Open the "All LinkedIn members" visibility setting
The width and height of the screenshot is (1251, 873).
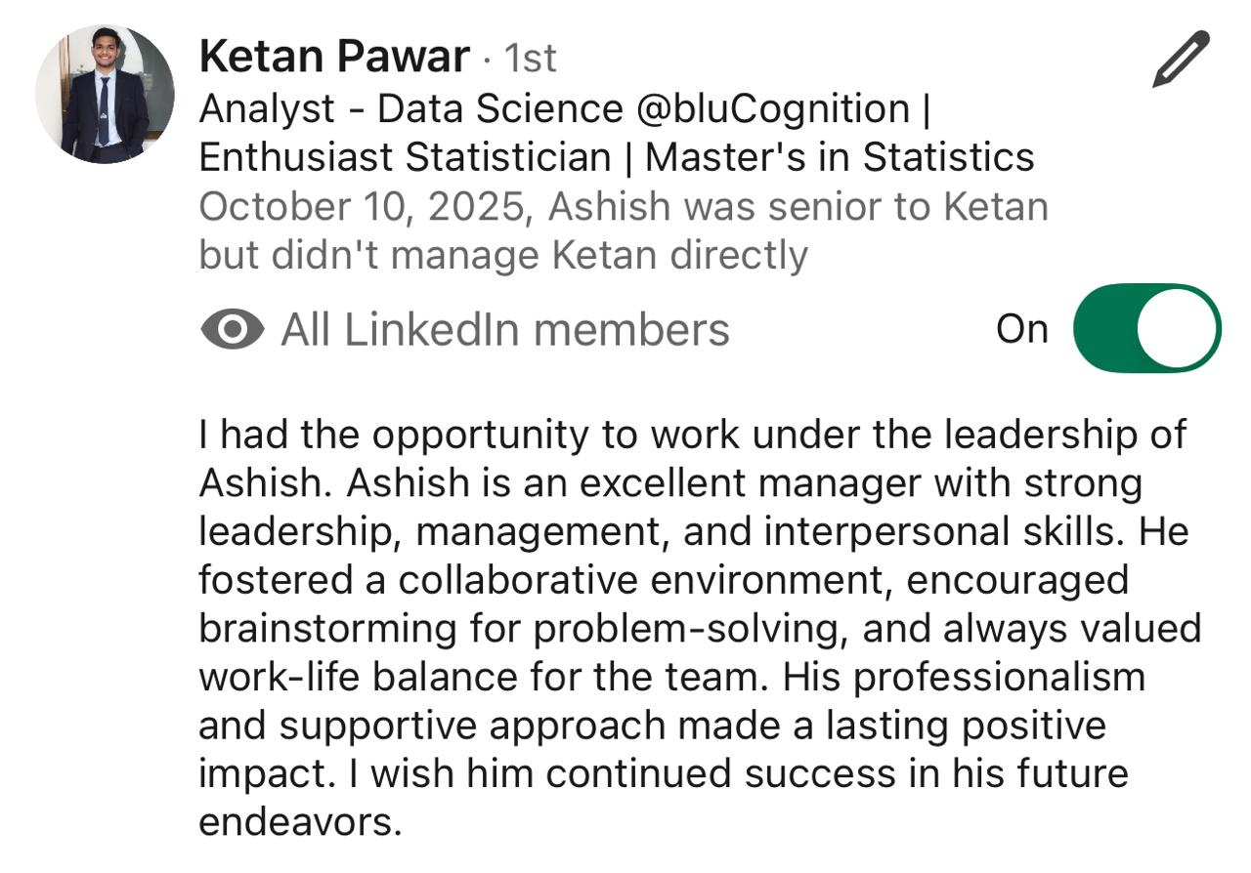coord(504,330)
